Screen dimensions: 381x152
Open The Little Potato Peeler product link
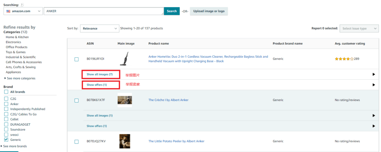click(176, 141)
